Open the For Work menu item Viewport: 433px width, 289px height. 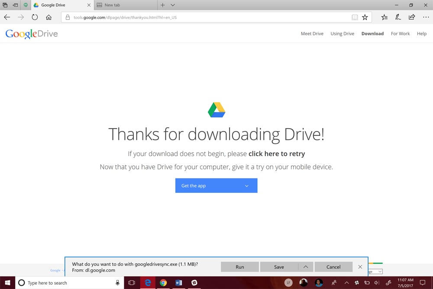click(x=400, y=33)
